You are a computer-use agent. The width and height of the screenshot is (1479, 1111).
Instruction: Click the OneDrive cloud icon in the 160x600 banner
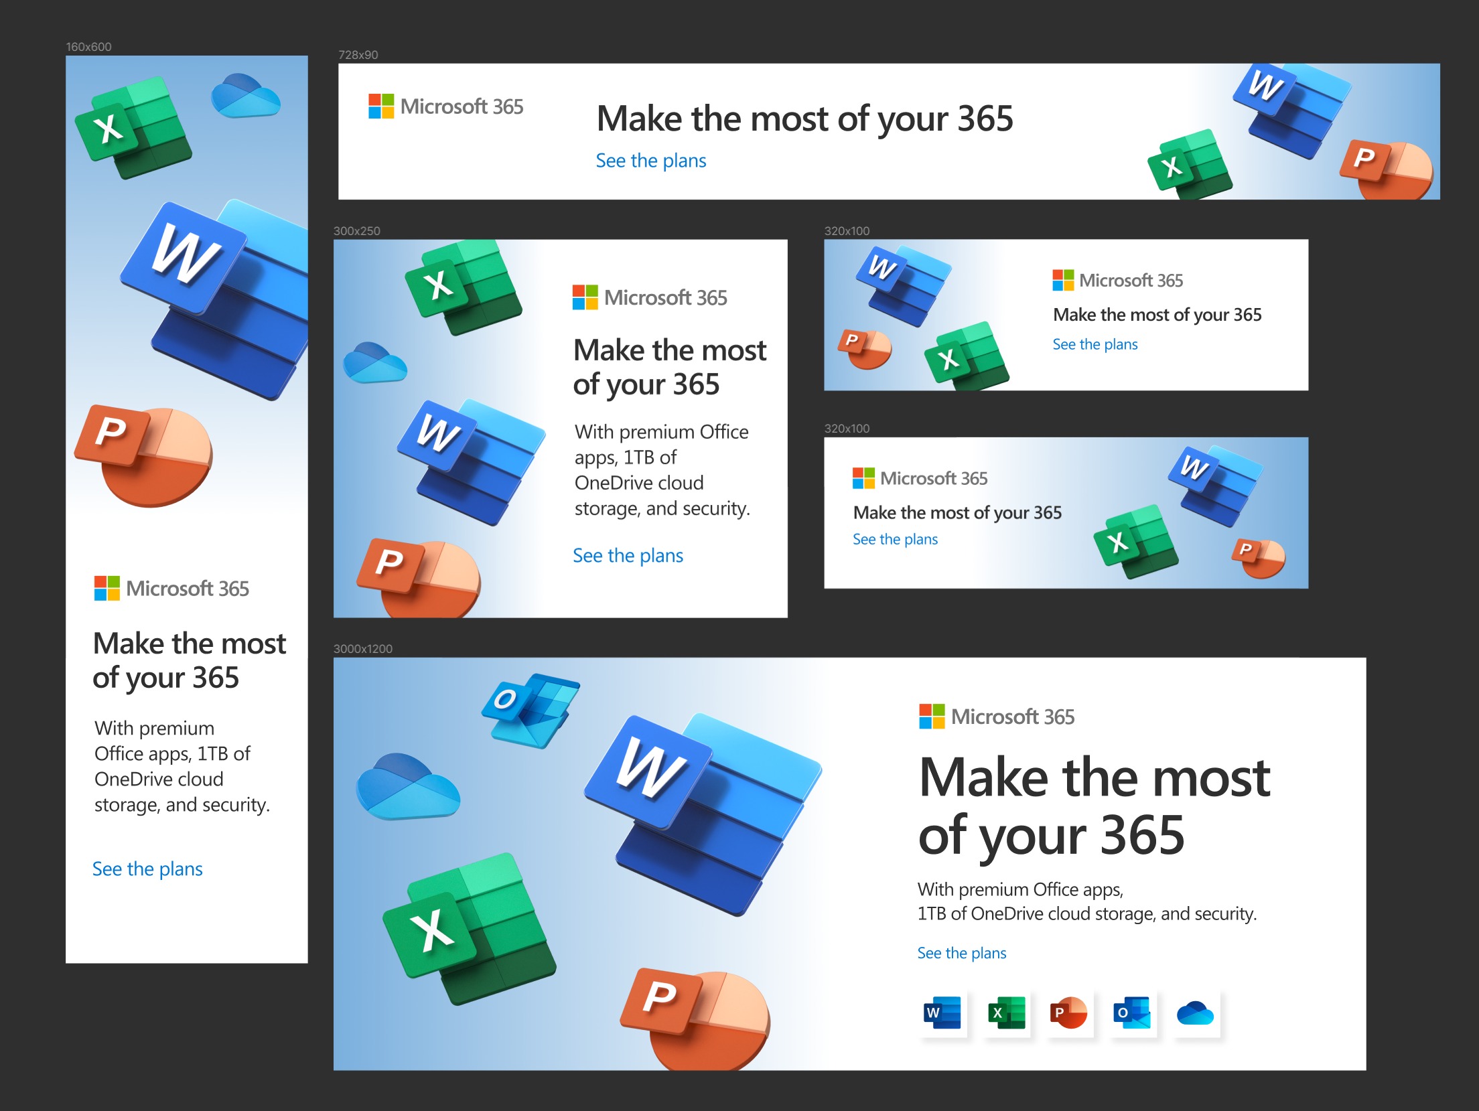(x=245, y=96)
